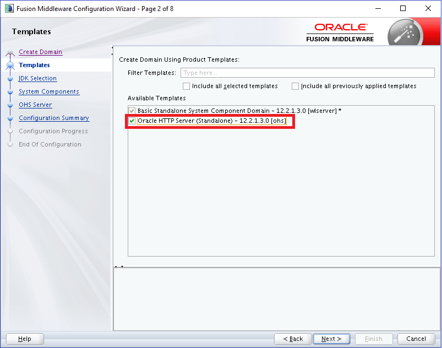Open Help for this wizard page
Screen dimensions: 442x348
(25, 339)
